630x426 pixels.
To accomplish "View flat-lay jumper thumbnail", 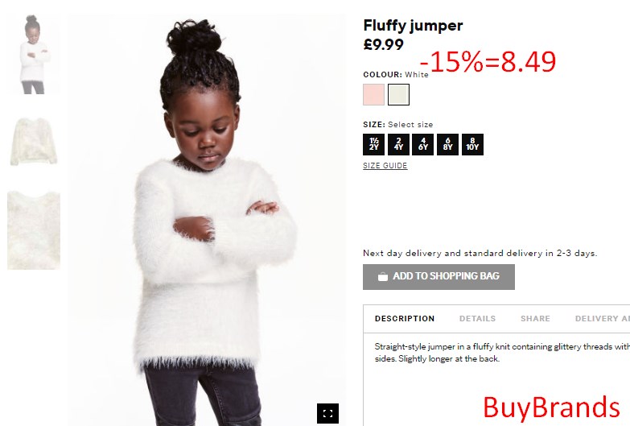I will coord(34,142).
